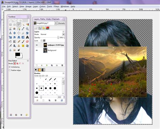Image resolution: width=160 pixels, height=129 pixels.
Task: Open the Layers tab menu arrow
Action: click(x=63, y=32)
